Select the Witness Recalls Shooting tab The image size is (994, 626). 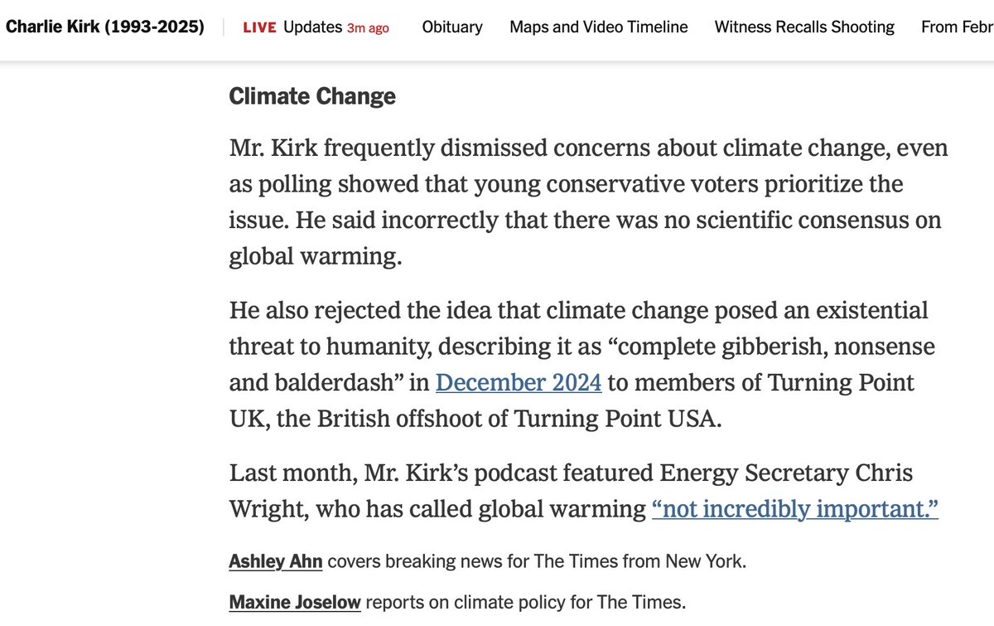[804, 27]
